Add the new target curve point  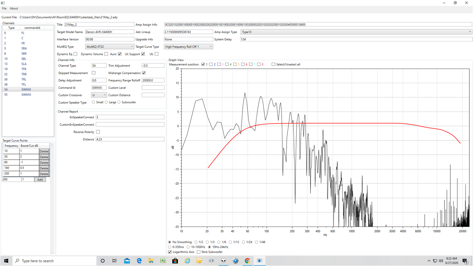point(40,180)
